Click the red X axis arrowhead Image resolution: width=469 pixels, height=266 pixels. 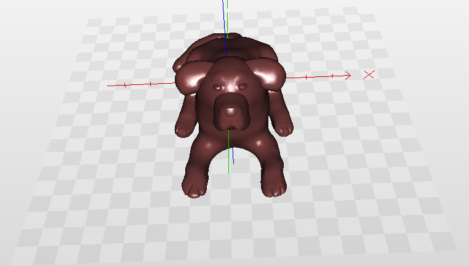point(348,75)
